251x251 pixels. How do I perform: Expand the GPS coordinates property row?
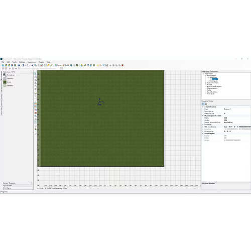click(203, 127)
